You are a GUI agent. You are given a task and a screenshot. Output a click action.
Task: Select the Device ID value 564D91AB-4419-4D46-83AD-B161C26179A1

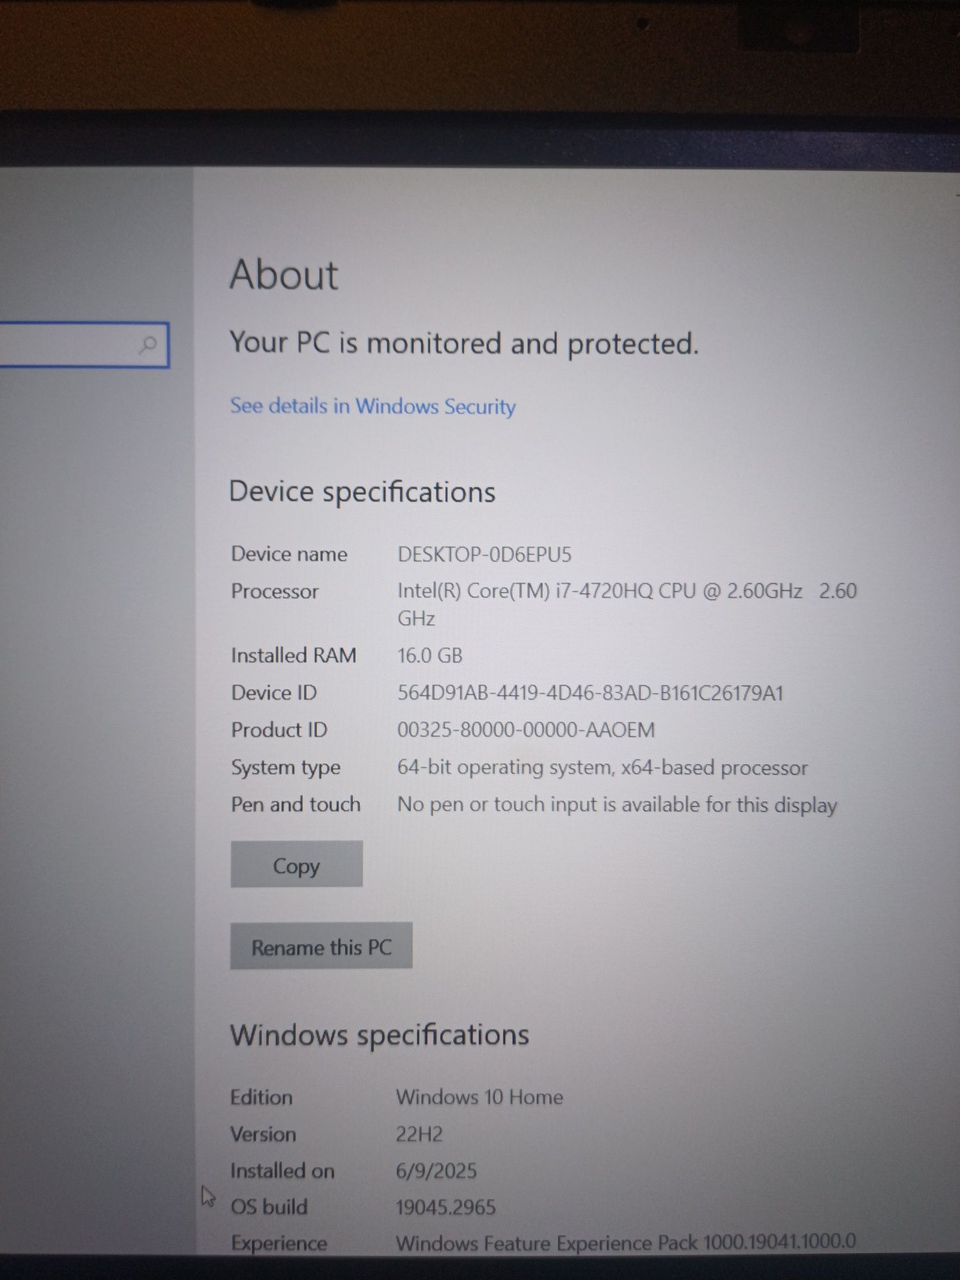tap(590, 693)
